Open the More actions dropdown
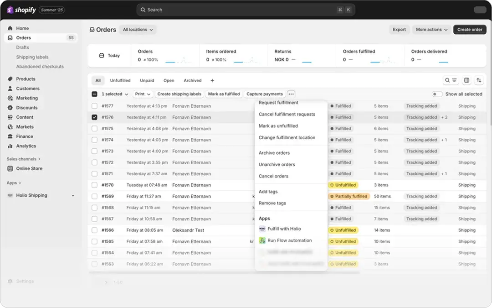Screen dimensions: 492x308 click(x=432, y=30)
